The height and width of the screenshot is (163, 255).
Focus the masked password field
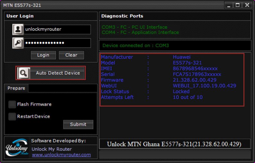(57, 43)
